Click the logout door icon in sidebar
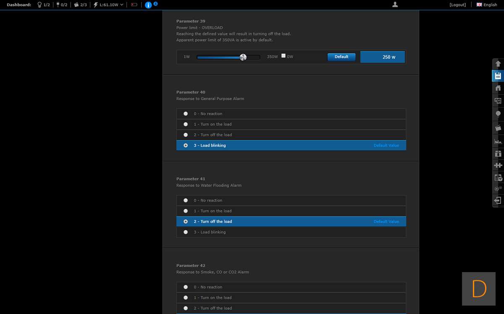This screenshot has height=314, width=504. (498, 200)
